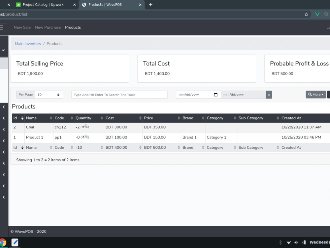Click the Bluetooth icon in the system tray
The image size is (330, 248).
click(280, 242)
